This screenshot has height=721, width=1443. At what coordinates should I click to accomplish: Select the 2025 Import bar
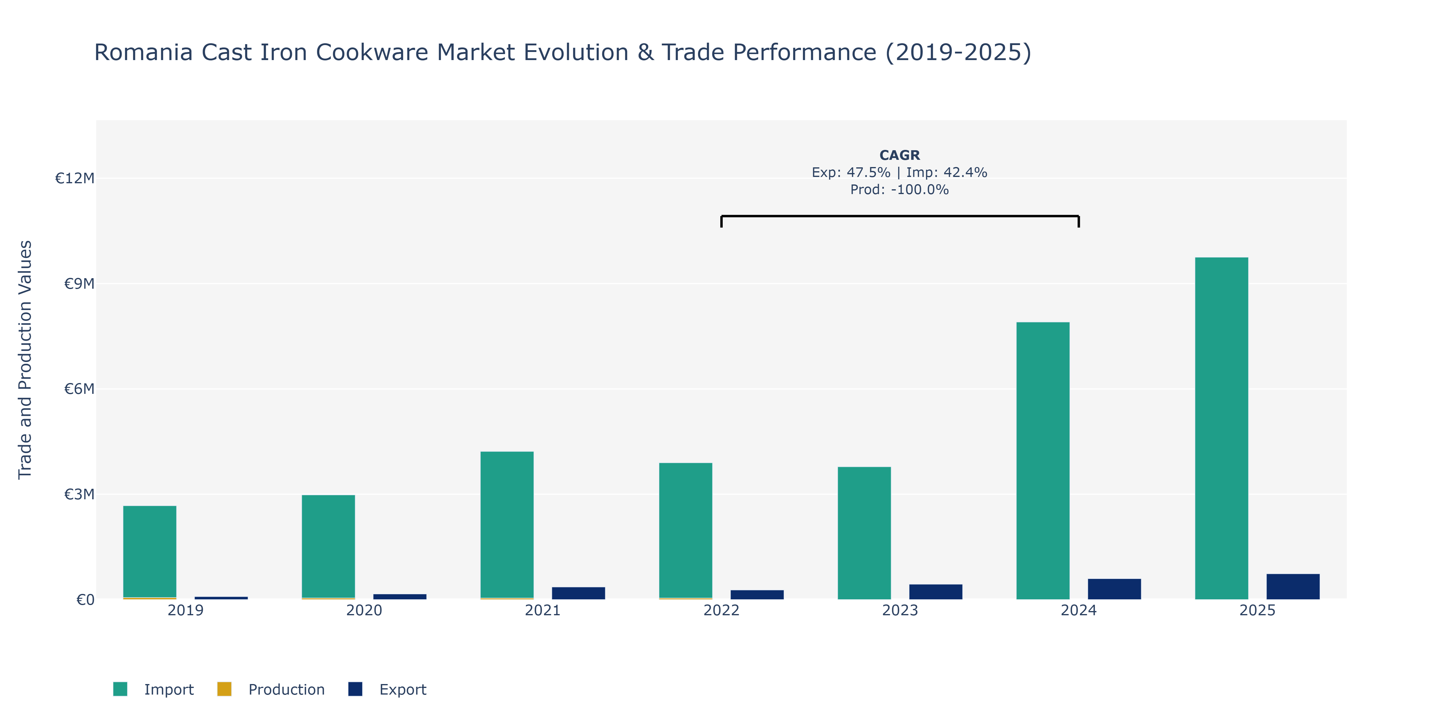(x=1221, y=428)
